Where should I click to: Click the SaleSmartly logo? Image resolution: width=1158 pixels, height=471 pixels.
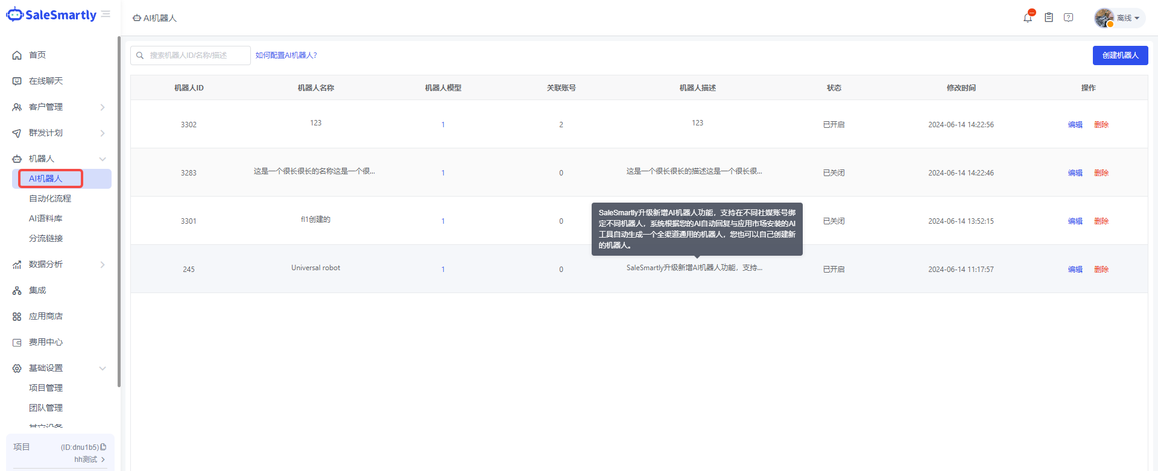tap(51, 15)
